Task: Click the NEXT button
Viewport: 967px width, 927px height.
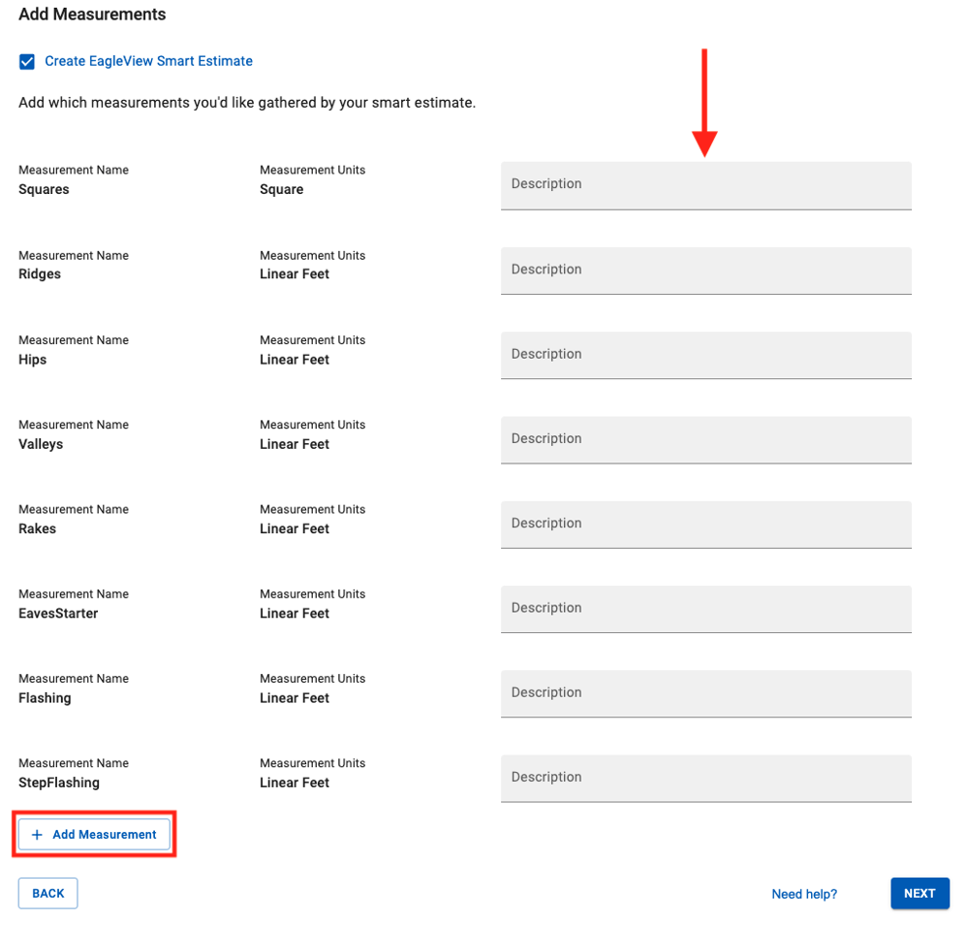Action: pyautogui.click(x=920, y=893)
